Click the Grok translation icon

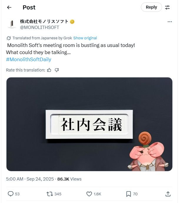tap(9, 38)
